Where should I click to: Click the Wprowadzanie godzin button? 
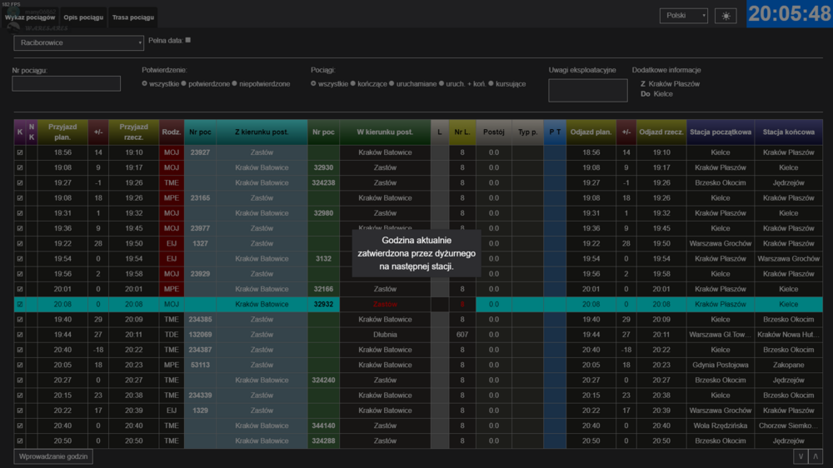coord(54,456)
